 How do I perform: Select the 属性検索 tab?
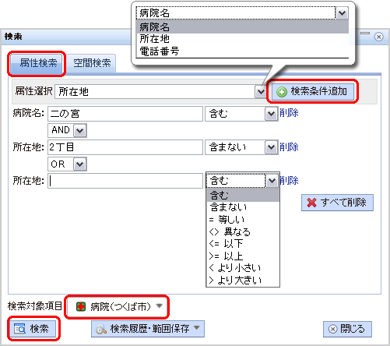(38, 63)
